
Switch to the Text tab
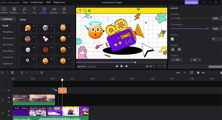[34, 11]
